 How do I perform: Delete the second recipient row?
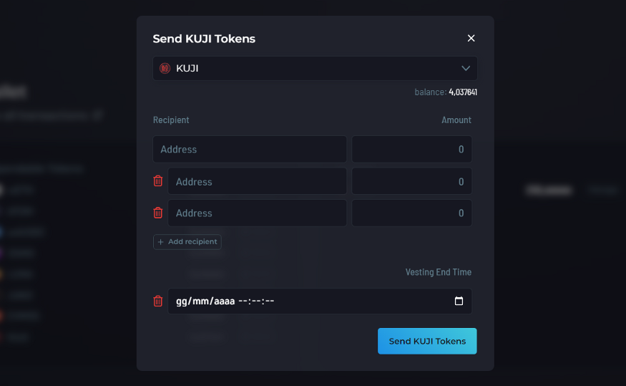click(158, 181)
